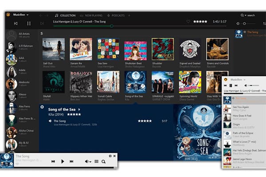Select artist Akeboshi in sidebar
The image size is (266, 177).
click(21, 84)
